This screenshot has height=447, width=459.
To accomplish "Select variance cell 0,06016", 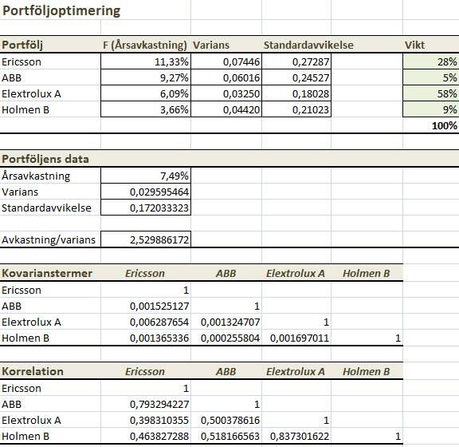I will point(226,77).
